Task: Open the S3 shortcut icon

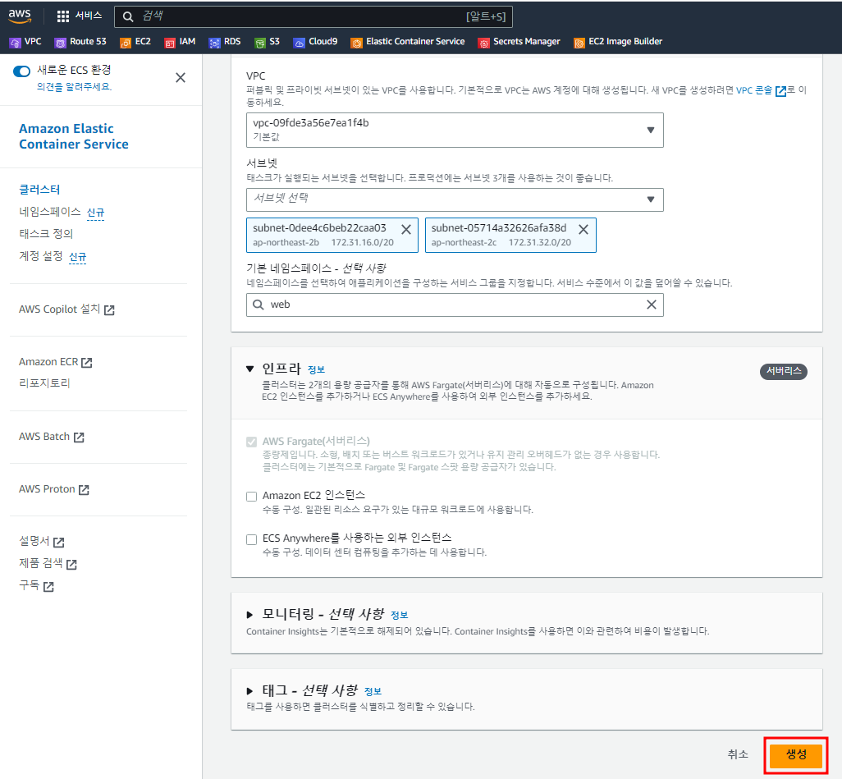Action: coord(260,43)
